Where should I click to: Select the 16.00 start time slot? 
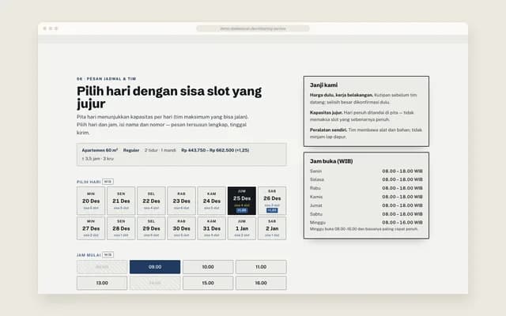[x=261, y=283]
